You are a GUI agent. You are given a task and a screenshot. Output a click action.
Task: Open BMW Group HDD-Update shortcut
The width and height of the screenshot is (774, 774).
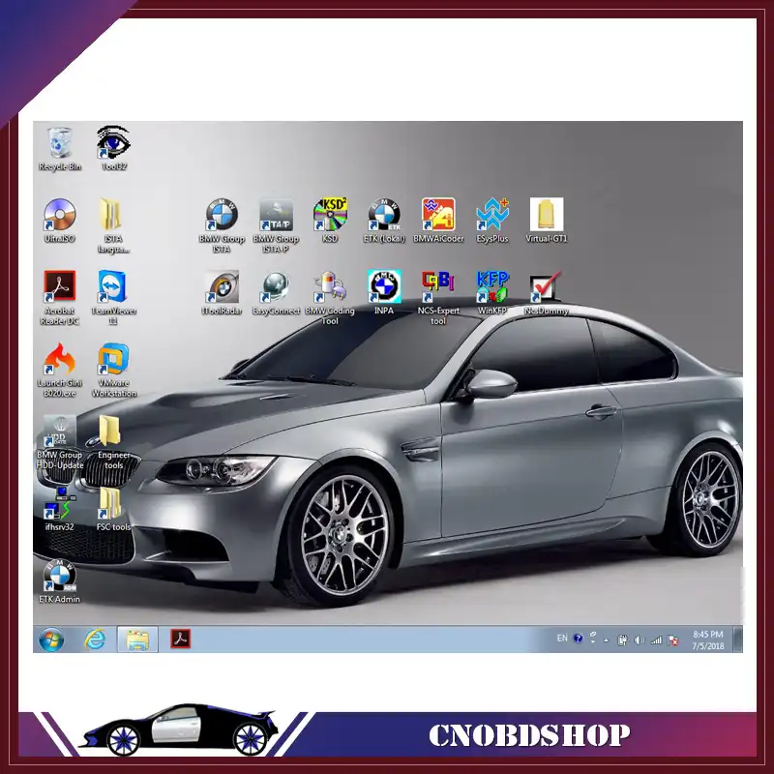(x=60, y=442)
